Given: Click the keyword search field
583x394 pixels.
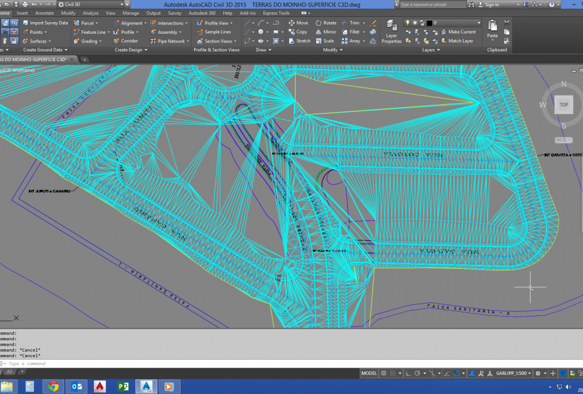Looking at the screenshot, I should click(x=433, y=5).
